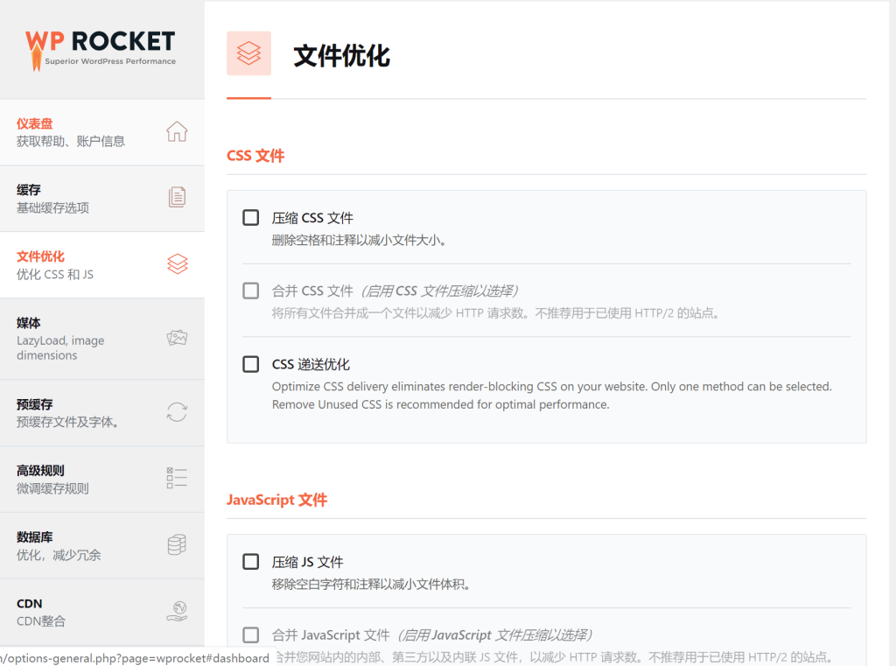Image resolution: width=896 pixels, height=666 pixels.
Task: Toggle the 合并 JavaScript 文件 checkbox
Action: click(251, 635)
